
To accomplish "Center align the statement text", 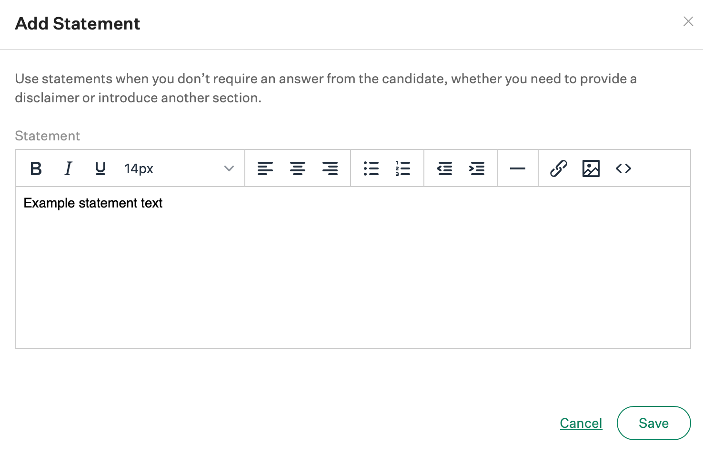I will point(298,168).
